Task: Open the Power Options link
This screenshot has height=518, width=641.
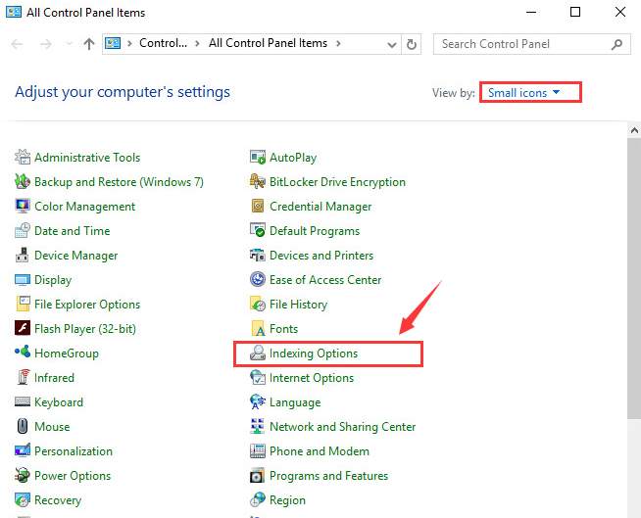Action: click(73, 476)
